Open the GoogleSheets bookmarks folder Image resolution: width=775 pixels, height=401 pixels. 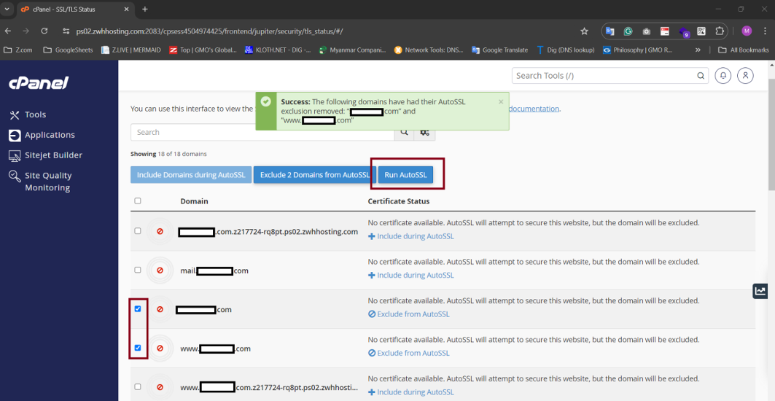(x=69, y=50)
